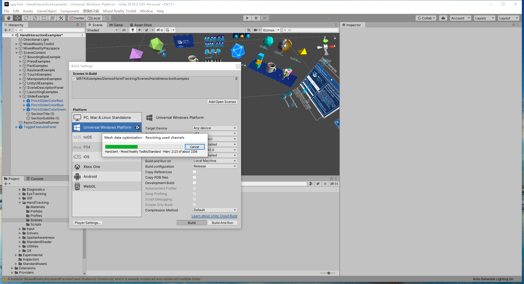
Task: Toggle Scene view lighting
Action: 133,30
